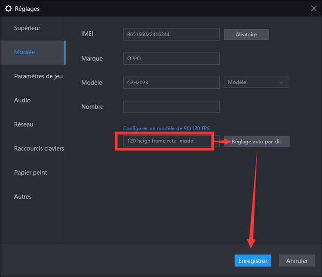
Task: Cancel the changes with Annuler
Action: coord(297,261)
